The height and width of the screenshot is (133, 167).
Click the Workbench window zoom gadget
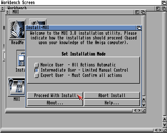[x=158, y=9]
